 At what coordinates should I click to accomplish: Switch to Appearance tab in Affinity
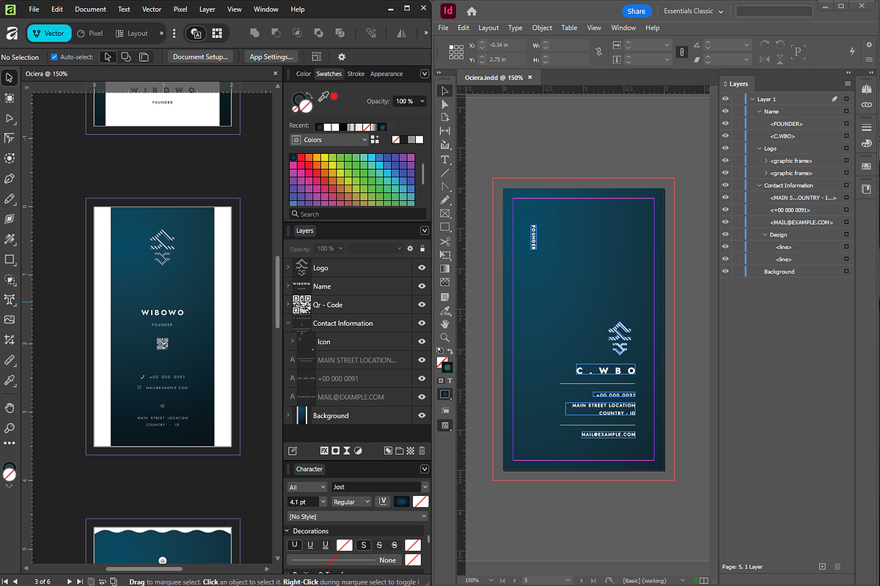pos(386,73)
